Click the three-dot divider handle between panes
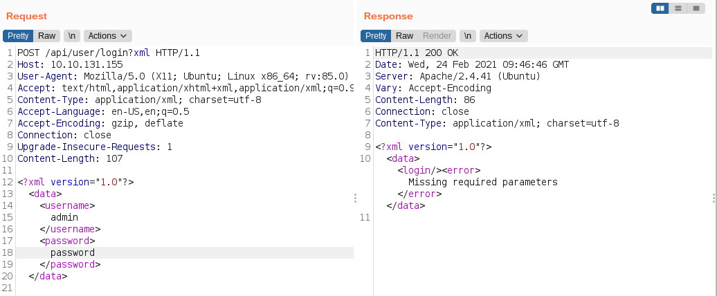717x296 pixels. pos(355,198)
